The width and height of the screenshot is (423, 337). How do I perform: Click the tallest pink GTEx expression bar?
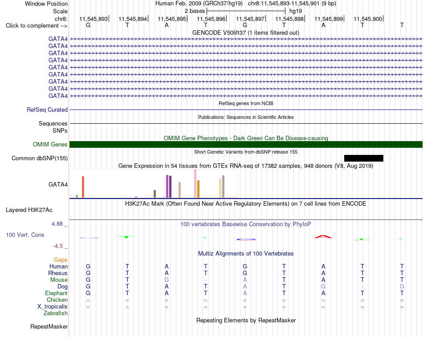point(195,183)
